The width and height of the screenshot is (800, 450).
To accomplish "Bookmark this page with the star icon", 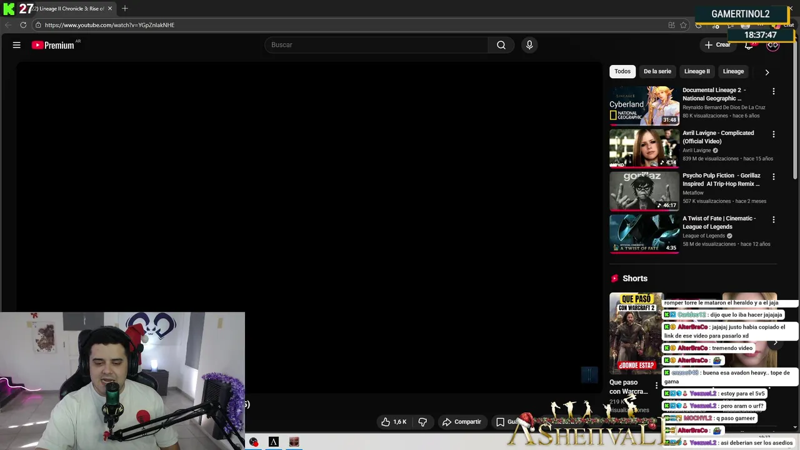I will click(x=683, y=25).
